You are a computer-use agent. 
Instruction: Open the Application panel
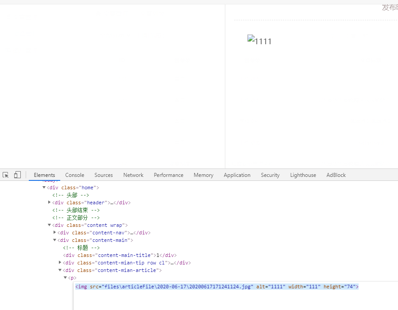point(237,175)
